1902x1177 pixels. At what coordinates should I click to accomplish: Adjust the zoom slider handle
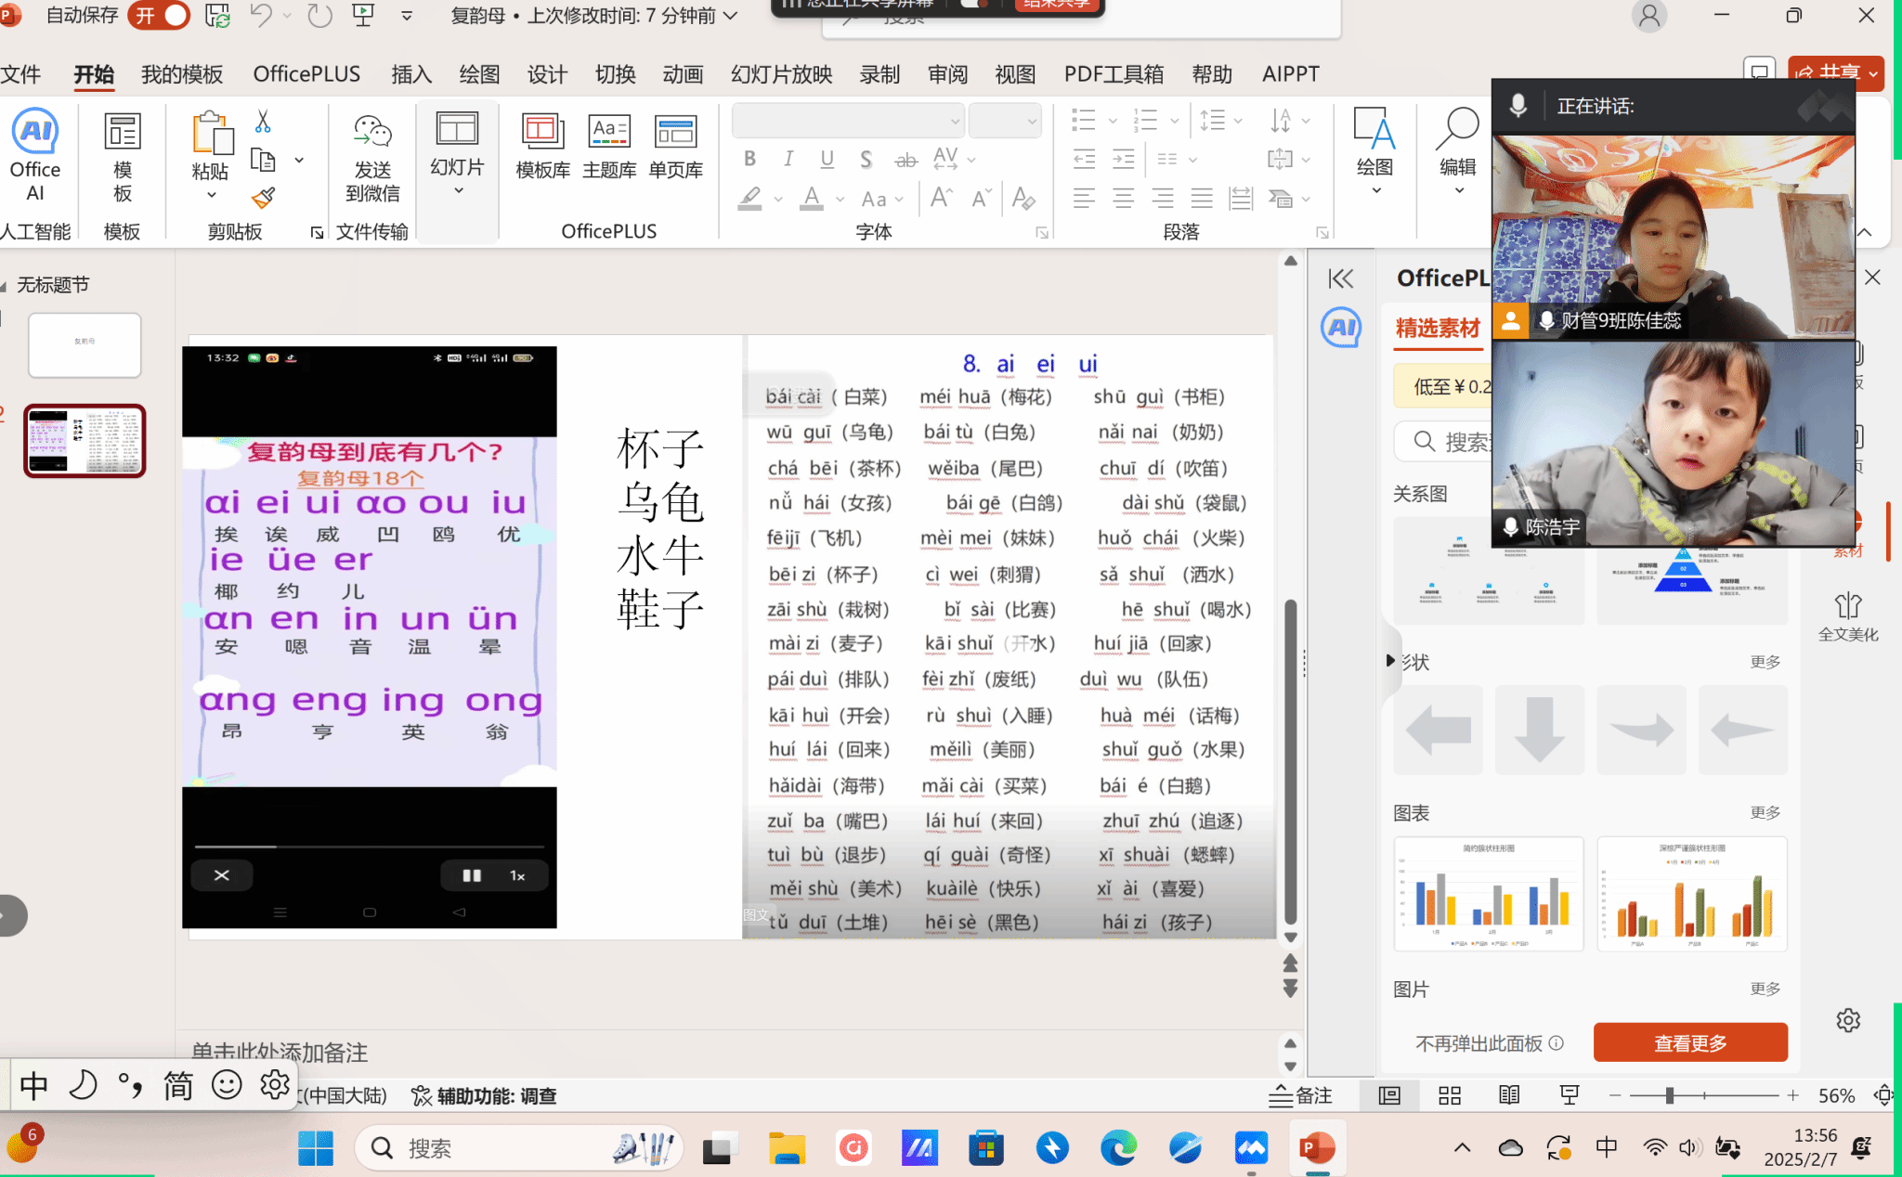click(1669, 1095)
